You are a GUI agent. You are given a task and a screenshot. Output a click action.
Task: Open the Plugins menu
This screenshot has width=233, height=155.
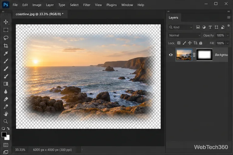pos(112,5)
